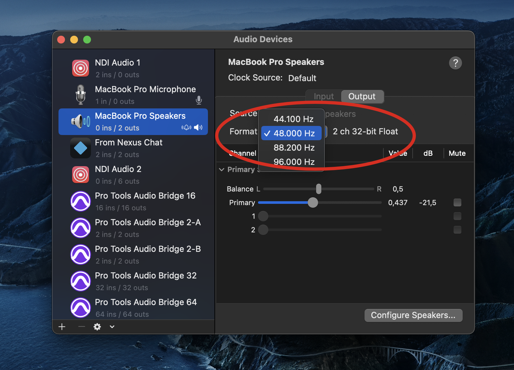Click the Pro Tools Audio Bridge 64 icon

tap(81, 308)
